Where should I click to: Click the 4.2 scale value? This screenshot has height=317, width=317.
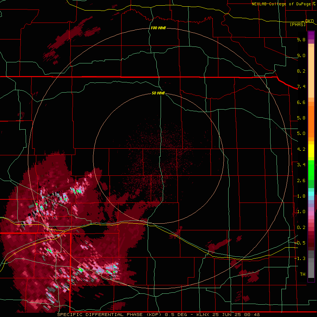(x=301, y=149)
